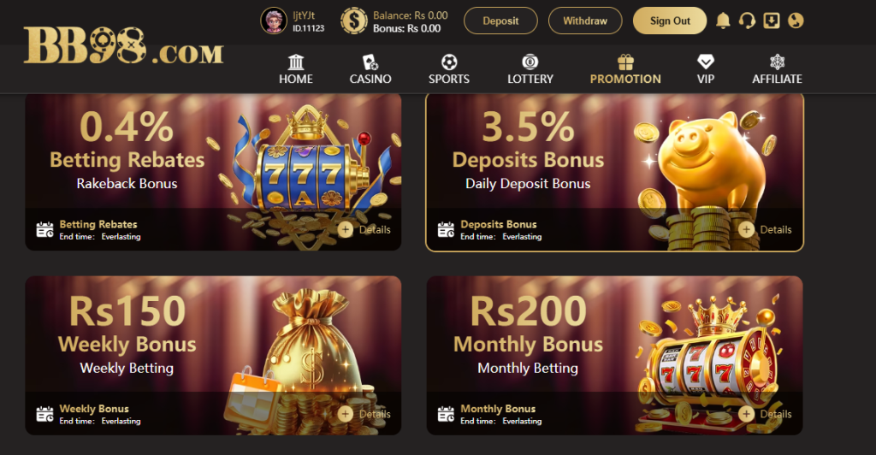Viewport: 876px width, 455px height.
Task: Click the Sign Out button
Action: coord(670,21)
